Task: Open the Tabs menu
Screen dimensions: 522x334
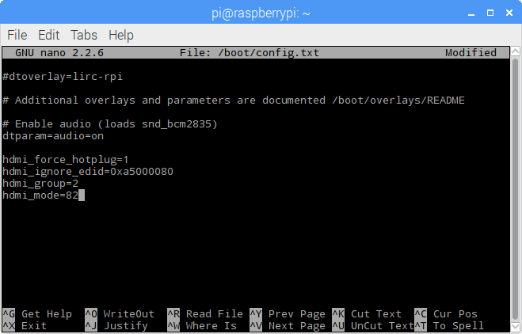Action: pos(84,36)
